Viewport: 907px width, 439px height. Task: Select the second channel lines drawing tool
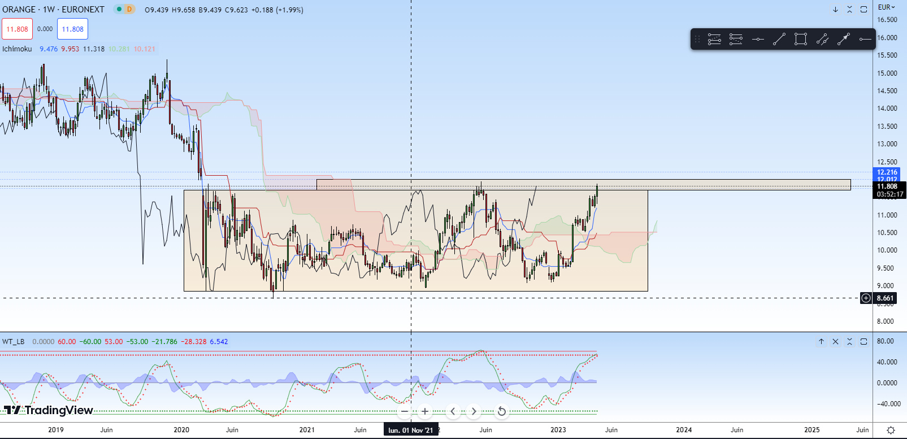[x=736, y=39]
